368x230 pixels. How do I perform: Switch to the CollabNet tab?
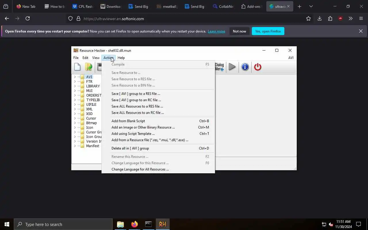[223, 6]
